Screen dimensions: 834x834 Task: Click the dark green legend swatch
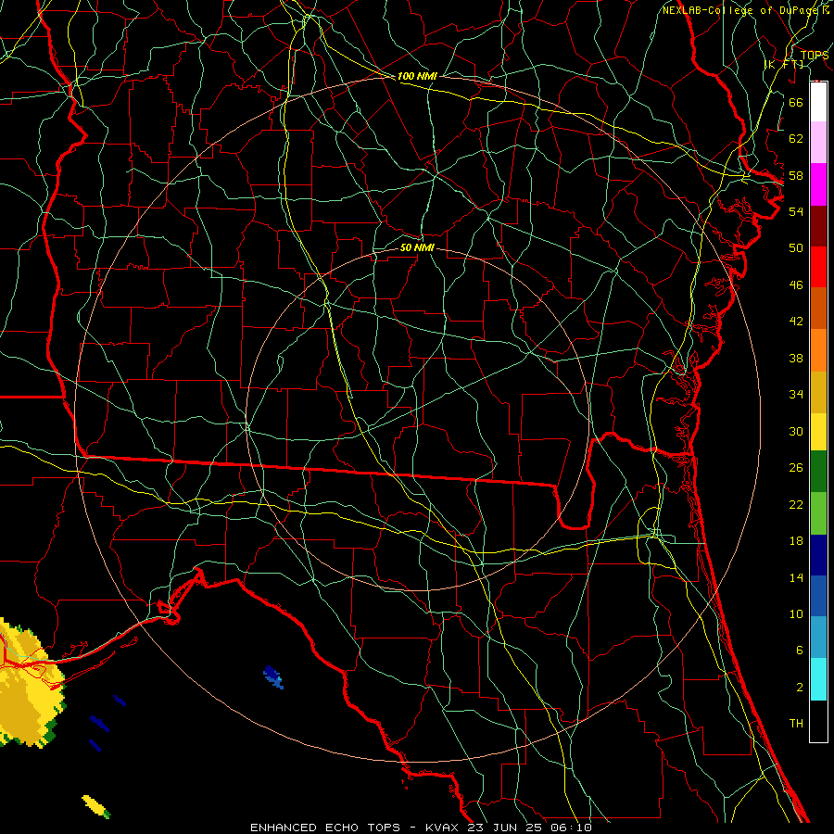[x=818, y=472]
